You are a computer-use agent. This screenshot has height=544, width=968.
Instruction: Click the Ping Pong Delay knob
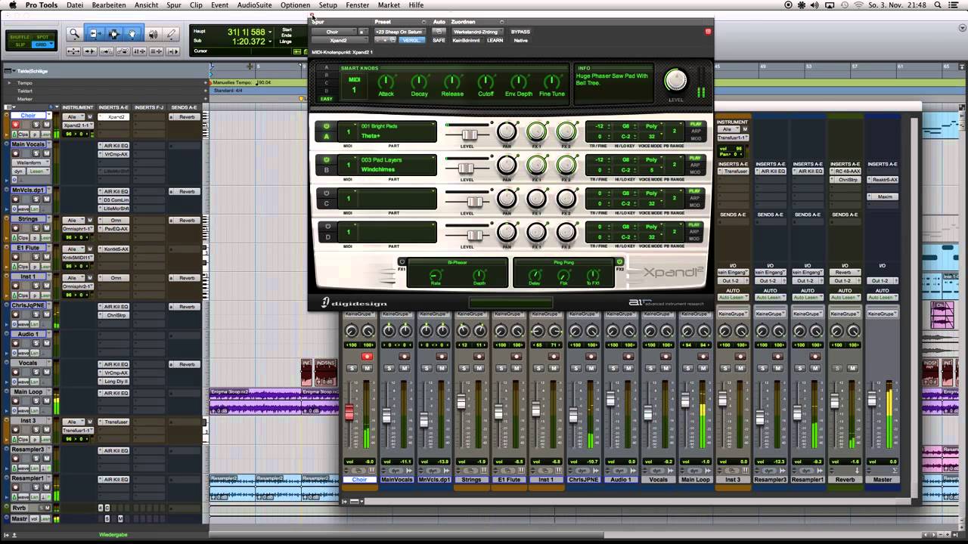[x=535, y=275]
